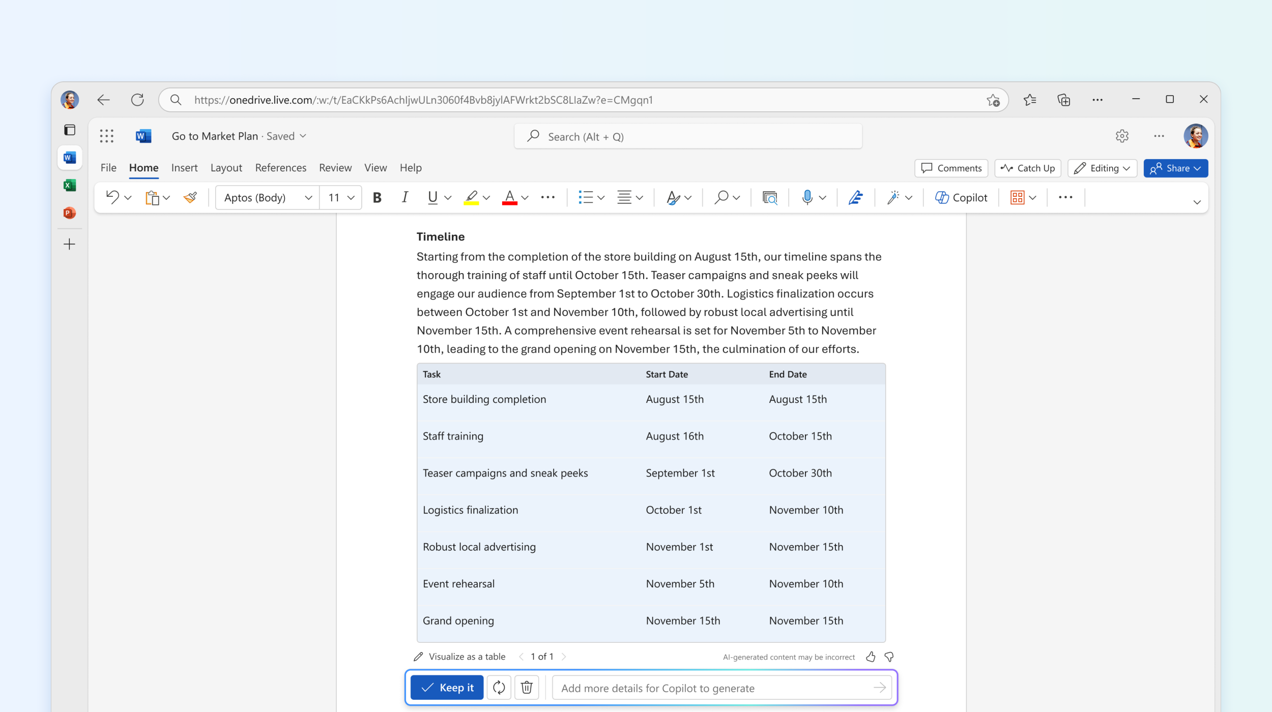Viewport: 1272px width, 712px height.
Task: Click Keep it to accept AI content
Action: (447, 688)
